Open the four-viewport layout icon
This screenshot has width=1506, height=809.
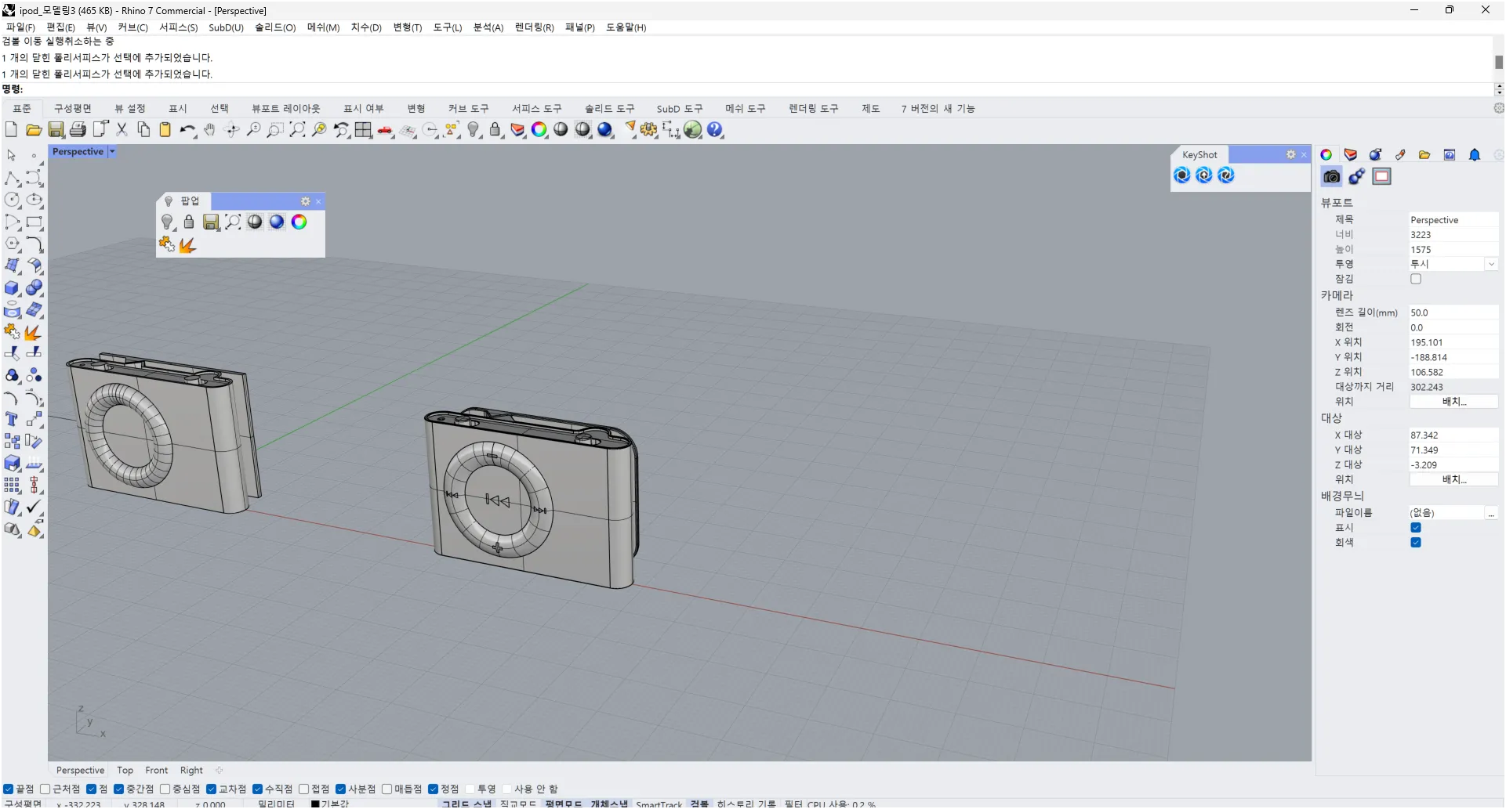pos(363,130)
